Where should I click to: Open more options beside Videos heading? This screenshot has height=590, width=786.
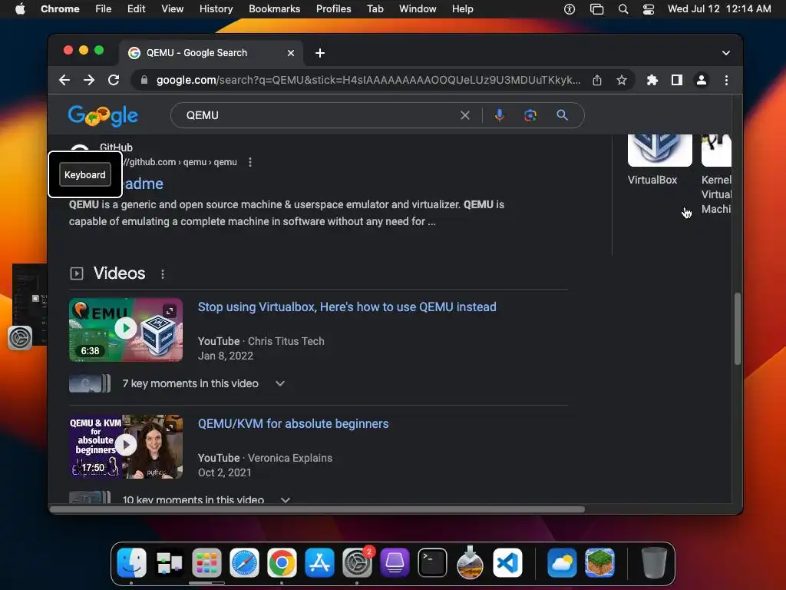coord(163,274)
